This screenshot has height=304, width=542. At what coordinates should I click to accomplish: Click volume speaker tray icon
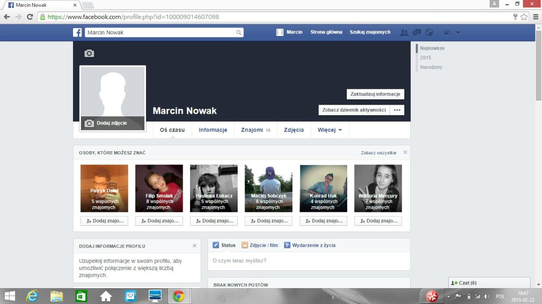pos(487,297)
